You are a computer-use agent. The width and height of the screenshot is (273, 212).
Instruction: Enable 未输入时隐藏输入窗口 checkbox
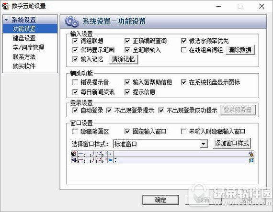tap(184, 131)
